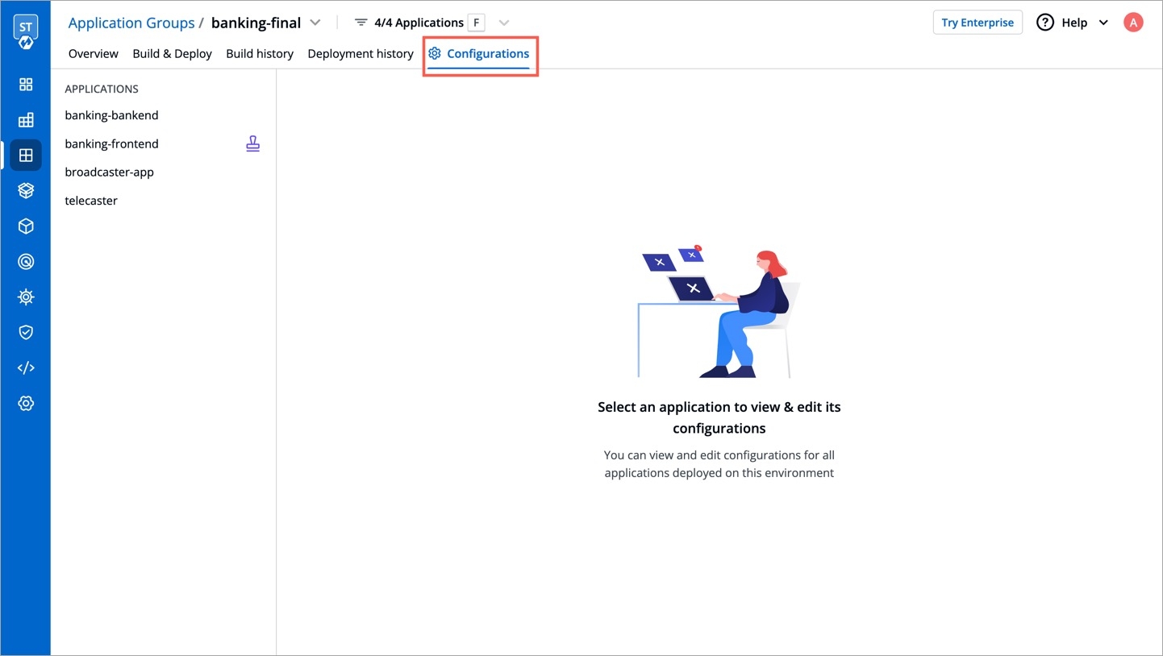The width and height of the screenshot is (1163, 656).
Task: Go to the Application Groups breadcrumb link
Action: pos(131,23)
